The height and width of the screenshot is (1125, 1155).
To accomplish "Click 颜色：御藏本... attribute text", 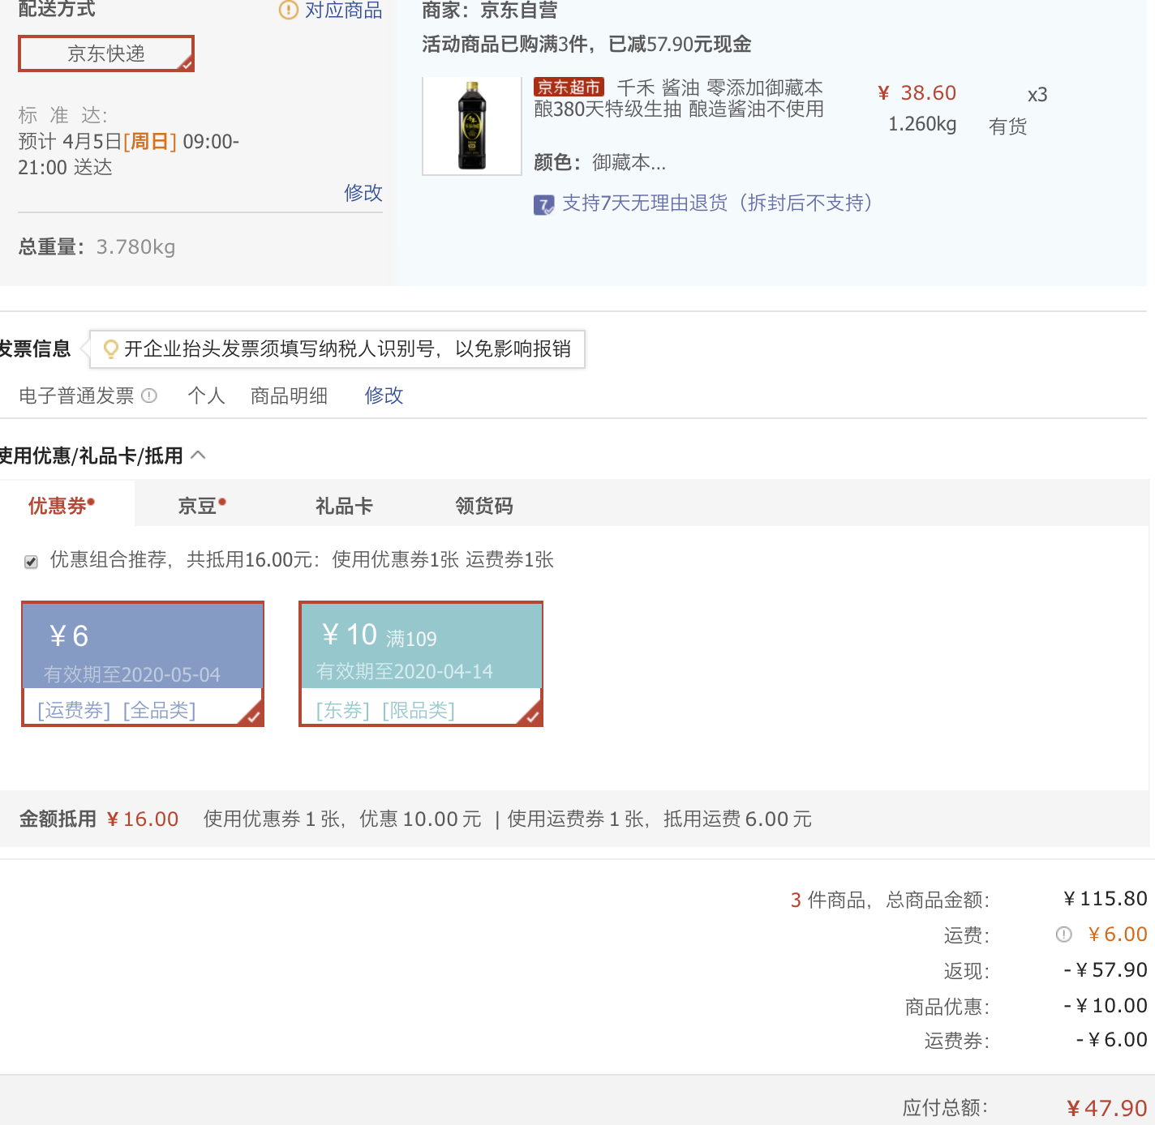I will 599,163.
